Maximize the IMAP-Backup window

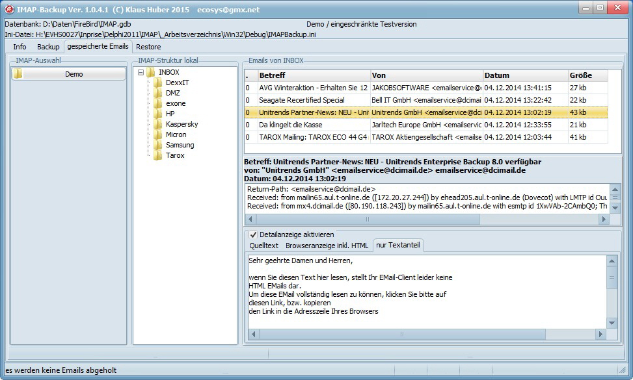pyautogui.click(x=600, y=8)
